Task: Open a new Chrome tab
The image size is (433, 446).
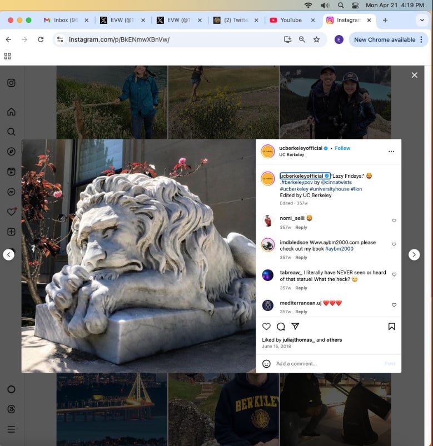Action: pos(385,20)
